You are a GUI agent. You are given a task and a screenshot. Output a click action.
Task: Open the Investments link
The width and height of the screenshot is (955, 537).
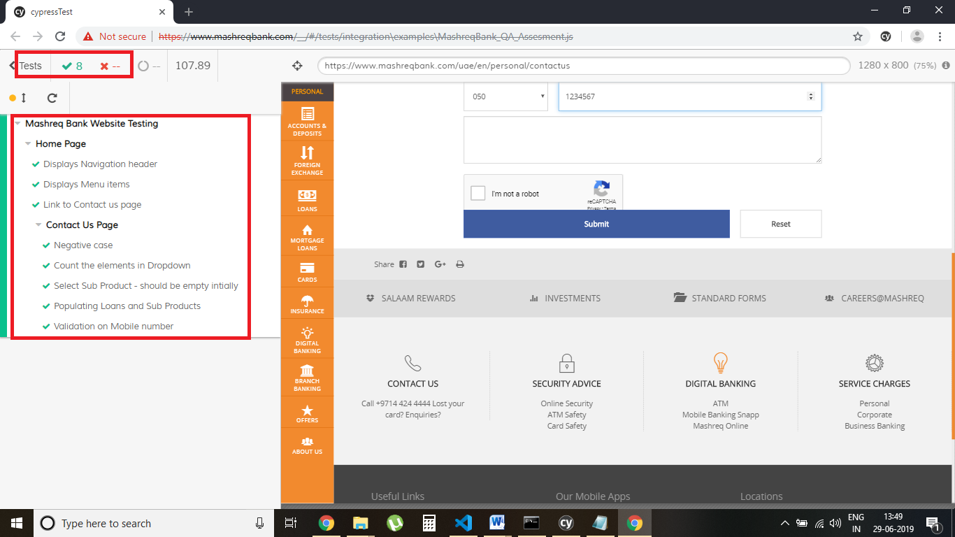pyautogui.click(x=566, y=299)
